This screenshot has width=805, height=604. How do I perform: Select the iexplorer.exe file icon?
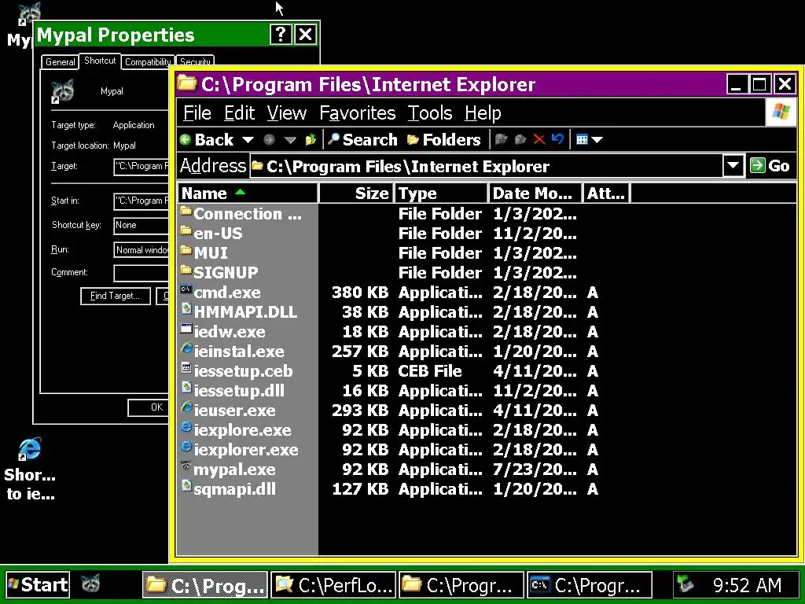click(186, 447)
